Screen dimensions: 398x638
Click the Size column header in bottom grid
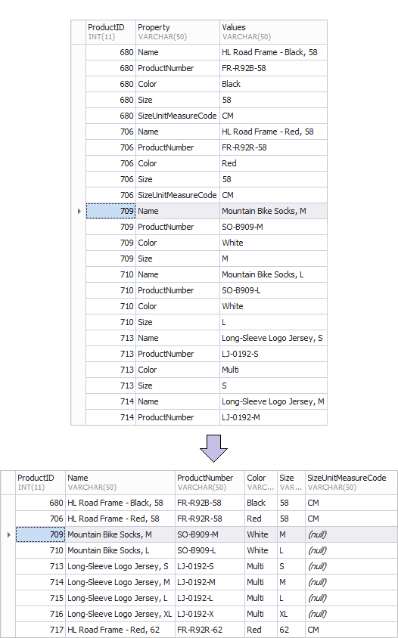coord(291,482)
